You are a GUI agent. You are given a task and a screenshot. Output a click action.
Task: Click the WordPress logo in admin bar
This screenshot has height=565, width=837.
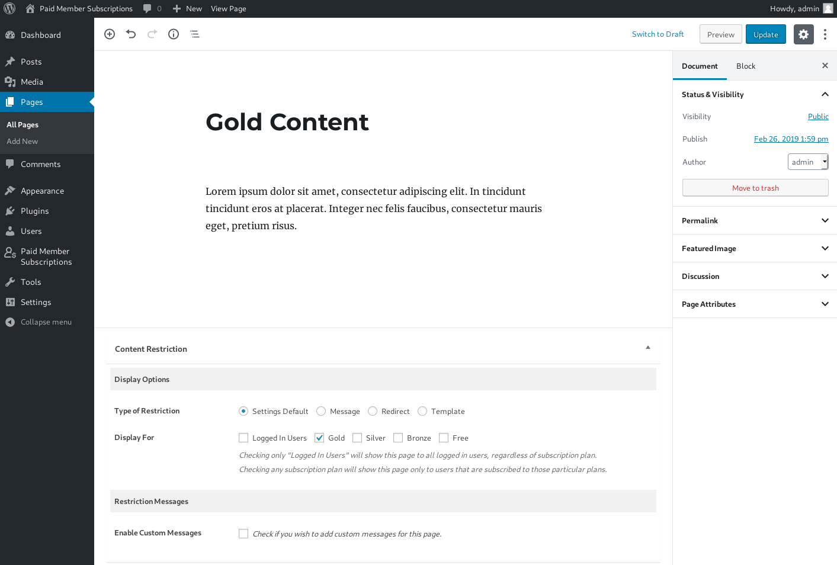point(9,8)
